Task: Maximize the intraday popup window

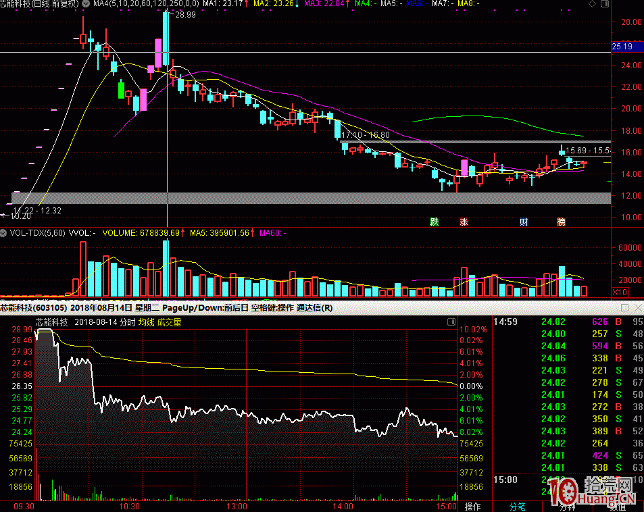Action: (x=624, y=308)
